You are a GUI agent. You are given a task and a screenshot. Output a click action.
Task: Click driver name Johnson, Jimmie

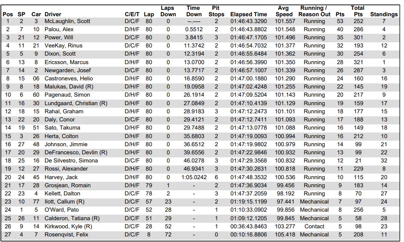[66, 145]
